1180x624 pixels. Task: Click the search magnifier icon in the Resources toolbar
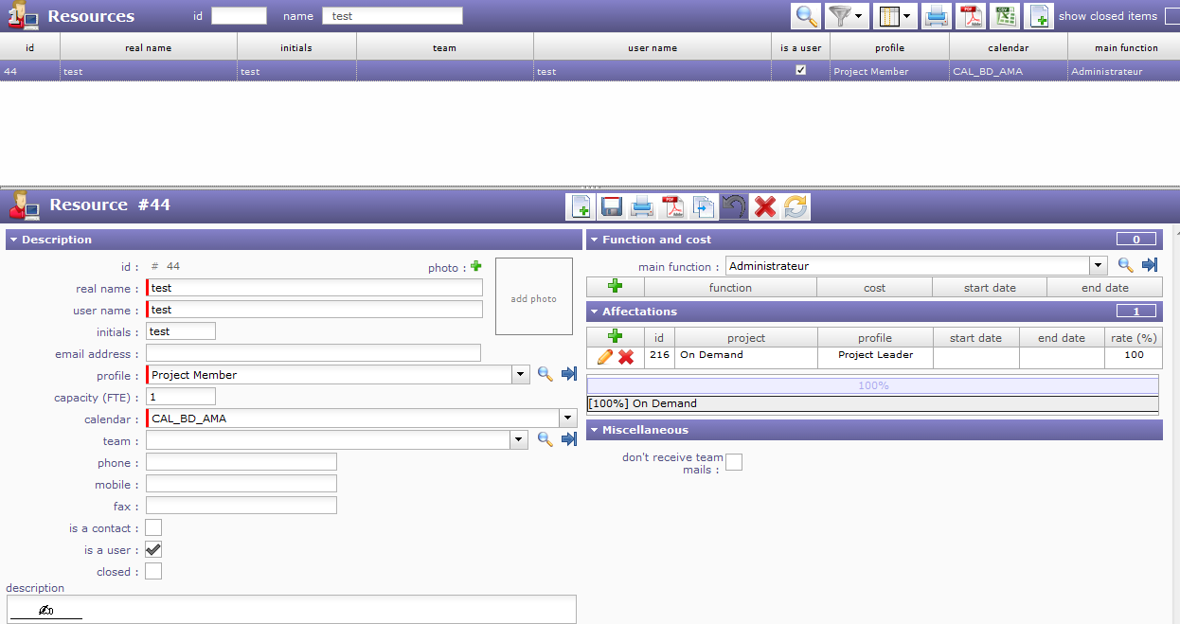tap(806, 16)
